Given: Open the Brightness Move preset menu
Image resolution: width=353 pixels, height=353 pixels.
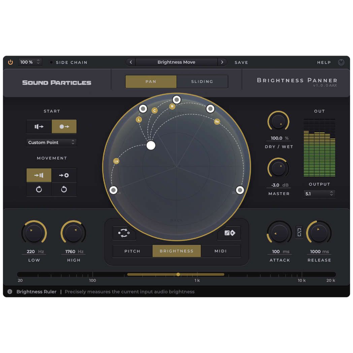Looking at the screenshot, I should coord(176,62).
